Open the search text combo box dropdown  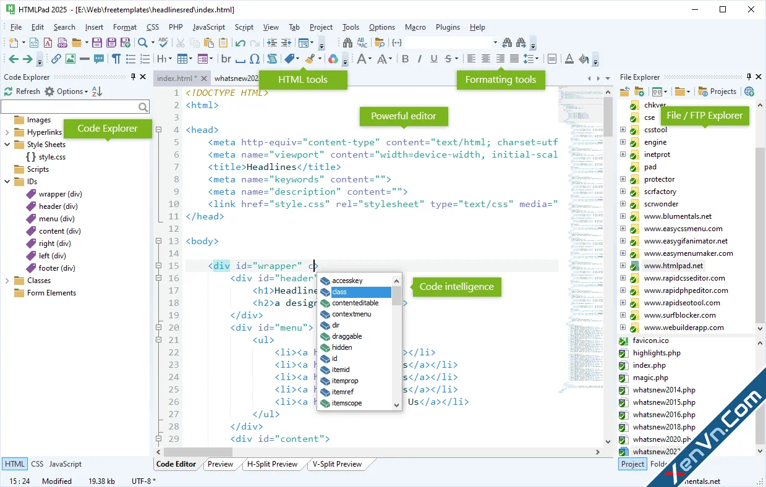click(496, 43)
